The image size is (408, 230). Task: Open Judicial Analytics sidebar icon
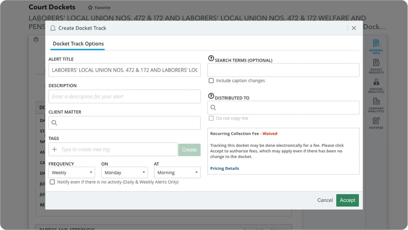[x=376, y=86]
